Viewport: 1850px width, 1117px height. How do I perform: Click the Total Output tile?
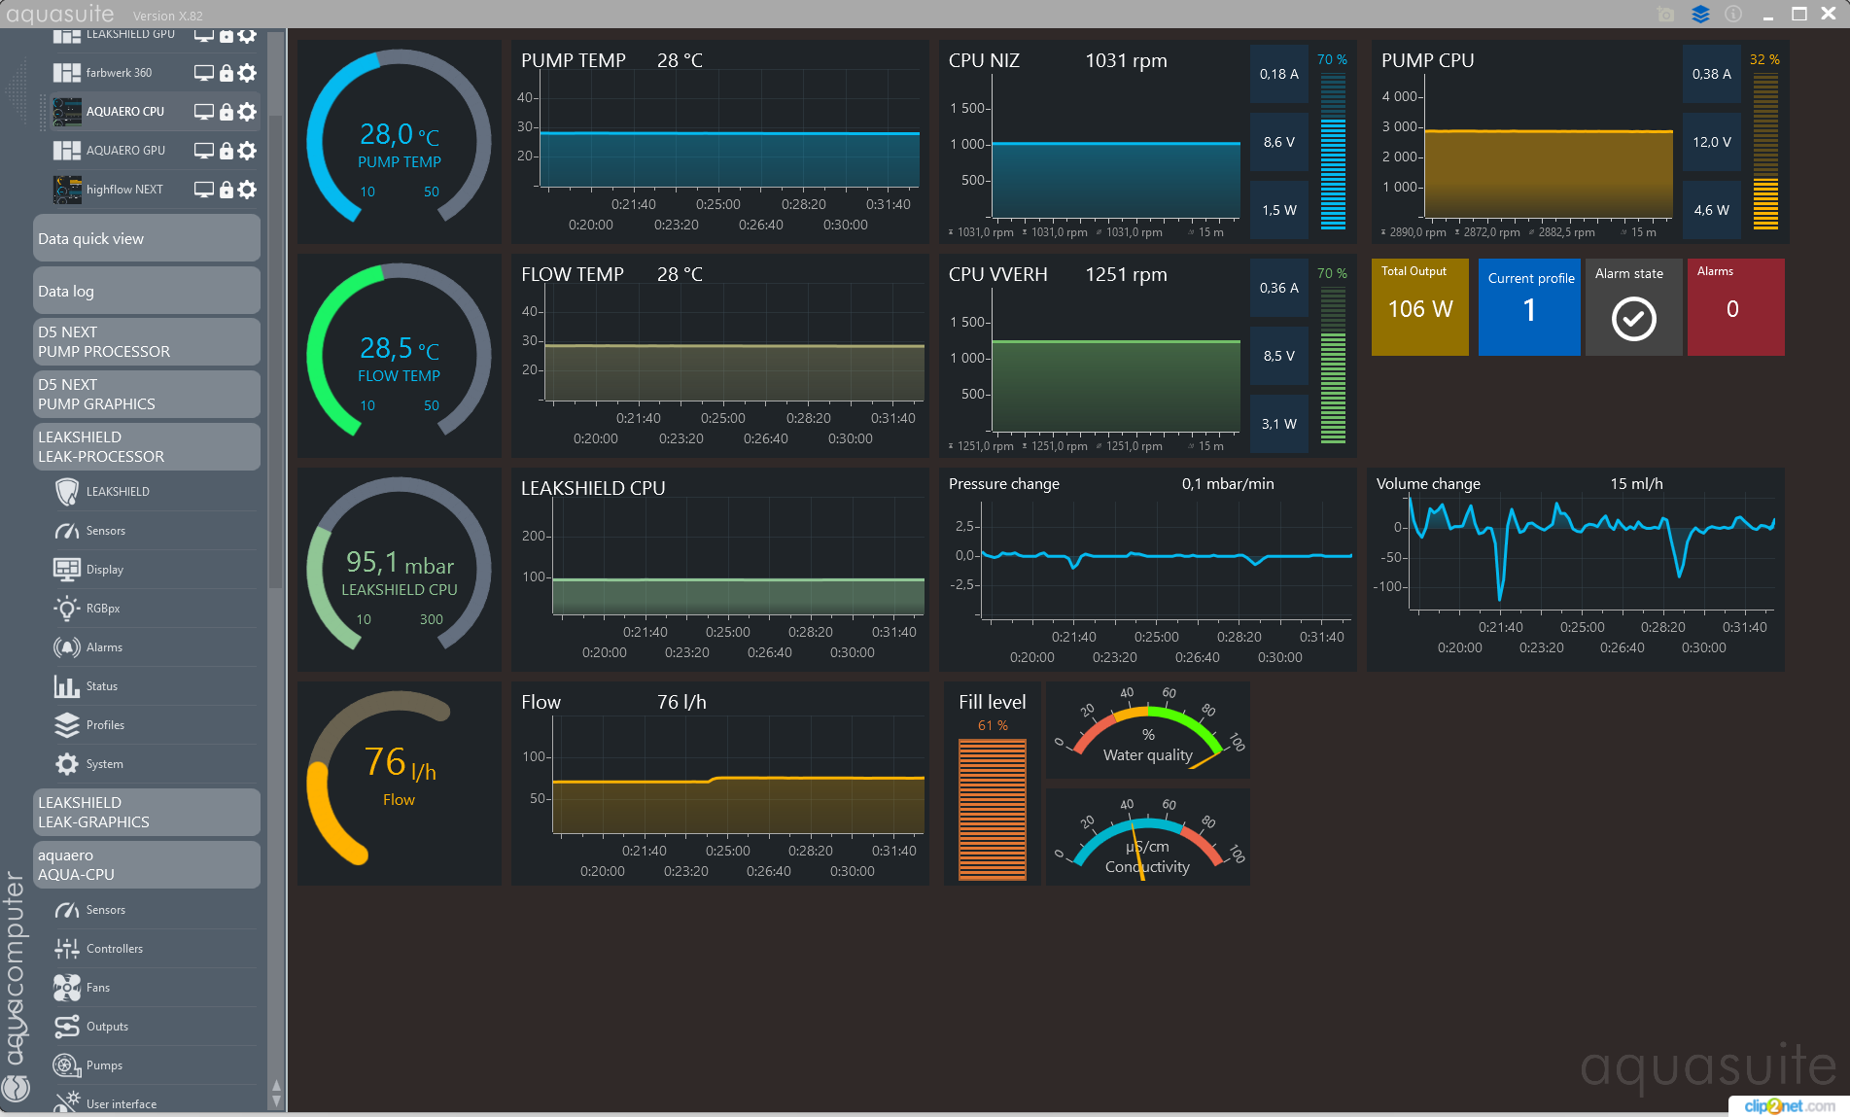[x=1420, y=307]
